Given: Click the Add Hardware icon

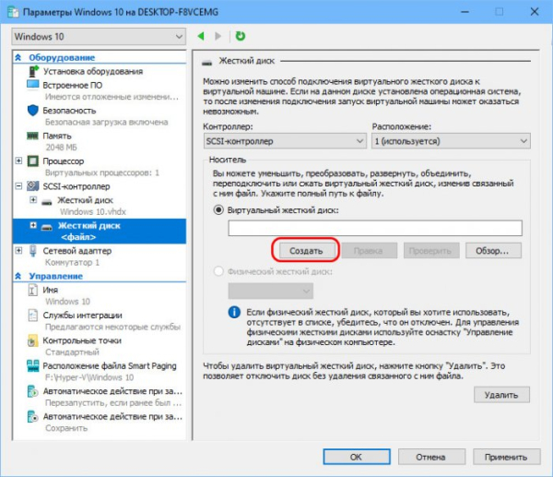Looking at the screenshot, I should pos(33,71).
